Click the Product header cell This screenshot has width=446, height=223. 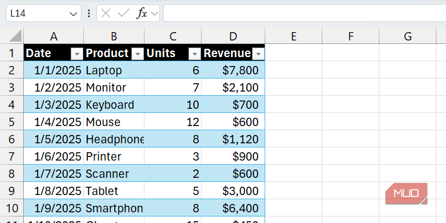(x=114, y=53)
